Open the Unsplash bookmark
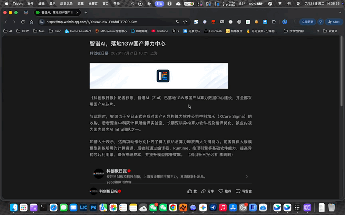Viewport: 345px width, 215px height. (x=213, y=31)
